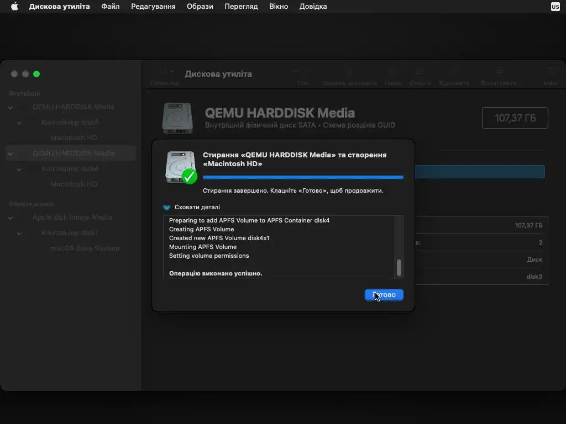Click the Стирання завершено status message
This screenshot has width=566, height=424.
click(x=293, y=190)
